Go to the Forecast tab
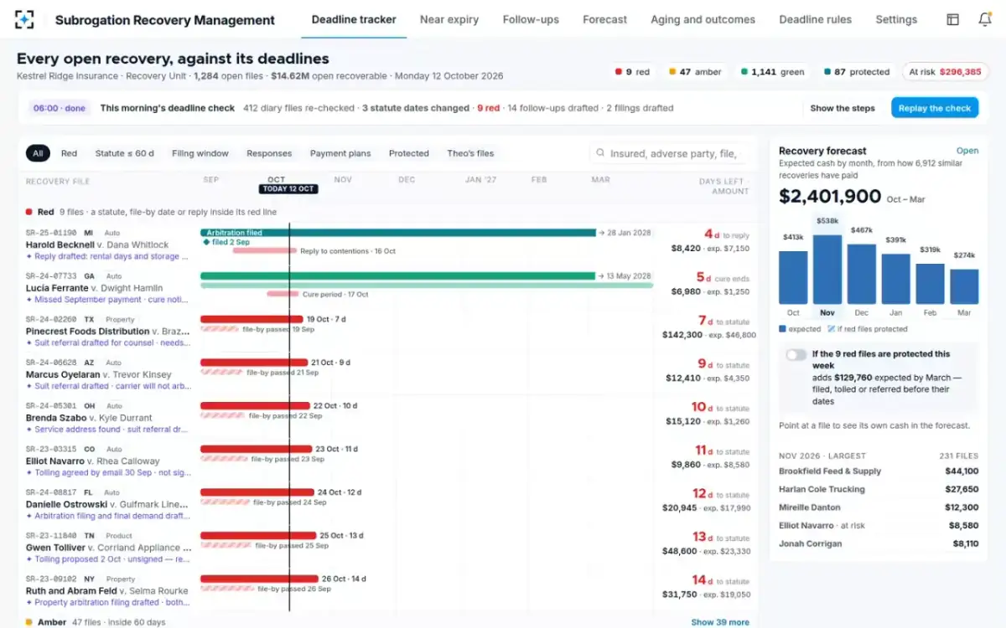The image size is (1006, 628). 604,19
